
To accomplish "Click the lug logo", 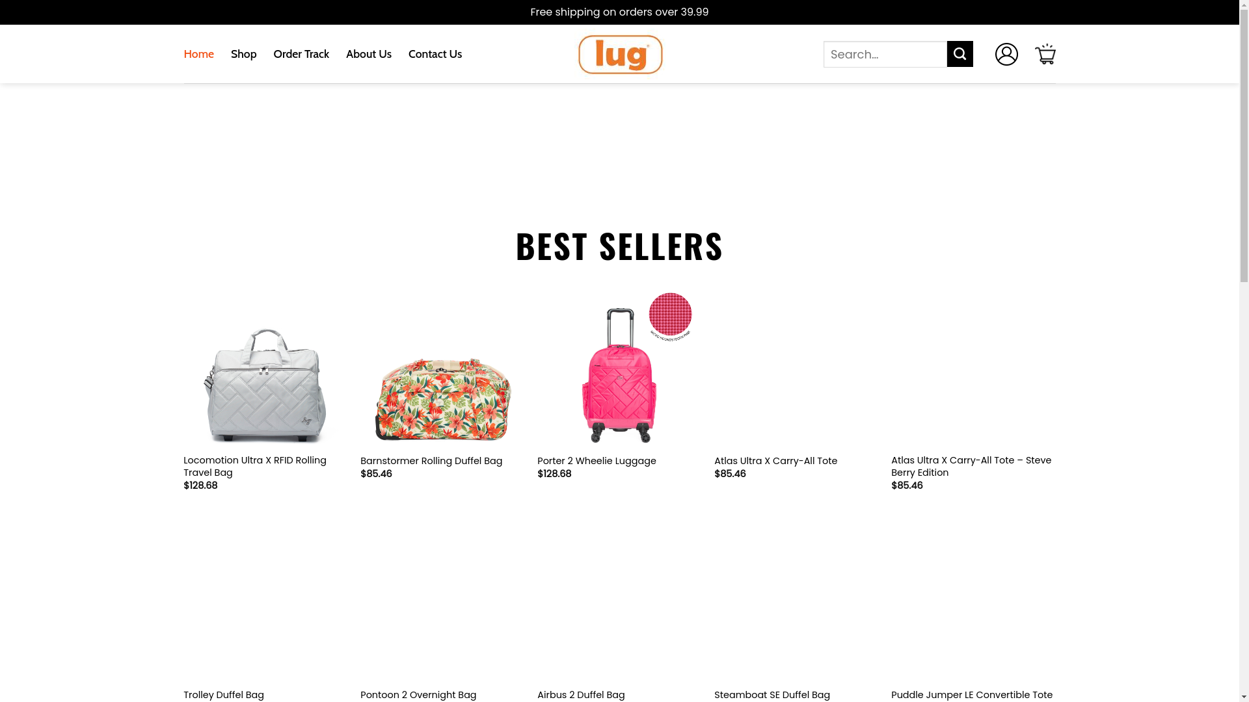I will coord(620,55).
